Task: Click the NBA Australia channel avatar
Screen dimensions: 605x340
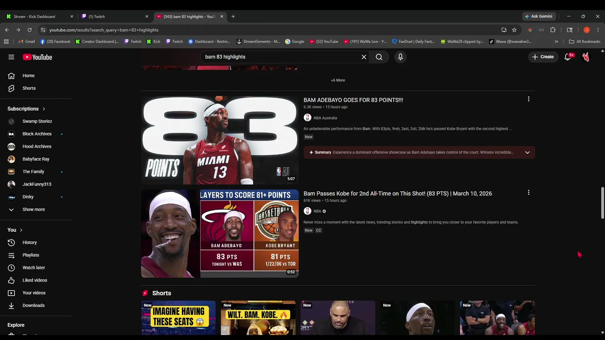Action: click(307, 118)
